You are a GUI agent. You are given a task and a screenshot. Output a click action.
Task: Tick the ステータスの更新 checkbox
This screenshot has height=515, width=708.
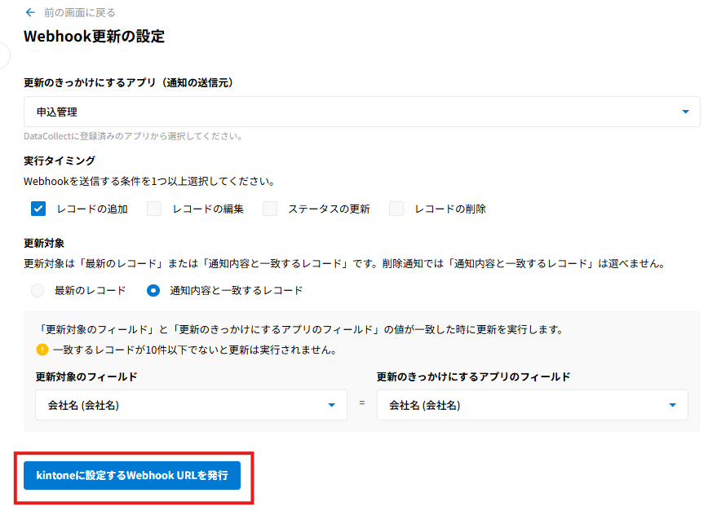270,209
